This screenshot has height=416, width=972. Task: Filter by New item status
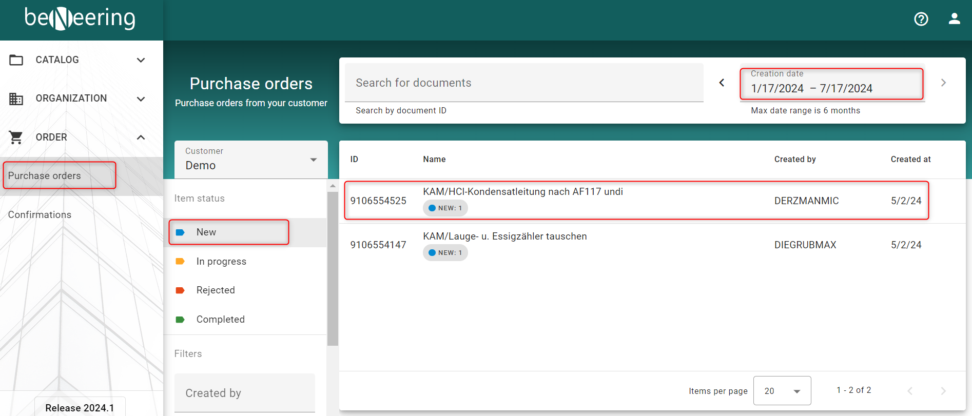[x=206, y=232]
